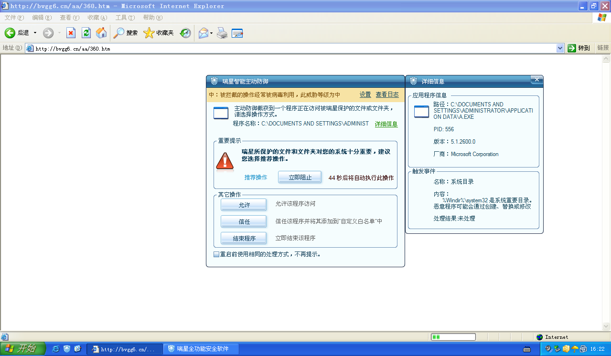The height and width of the screenshot is (356, 611).
Task: Click the shield icon in 详细信息 title bar
Action: (x=413, y=81)
